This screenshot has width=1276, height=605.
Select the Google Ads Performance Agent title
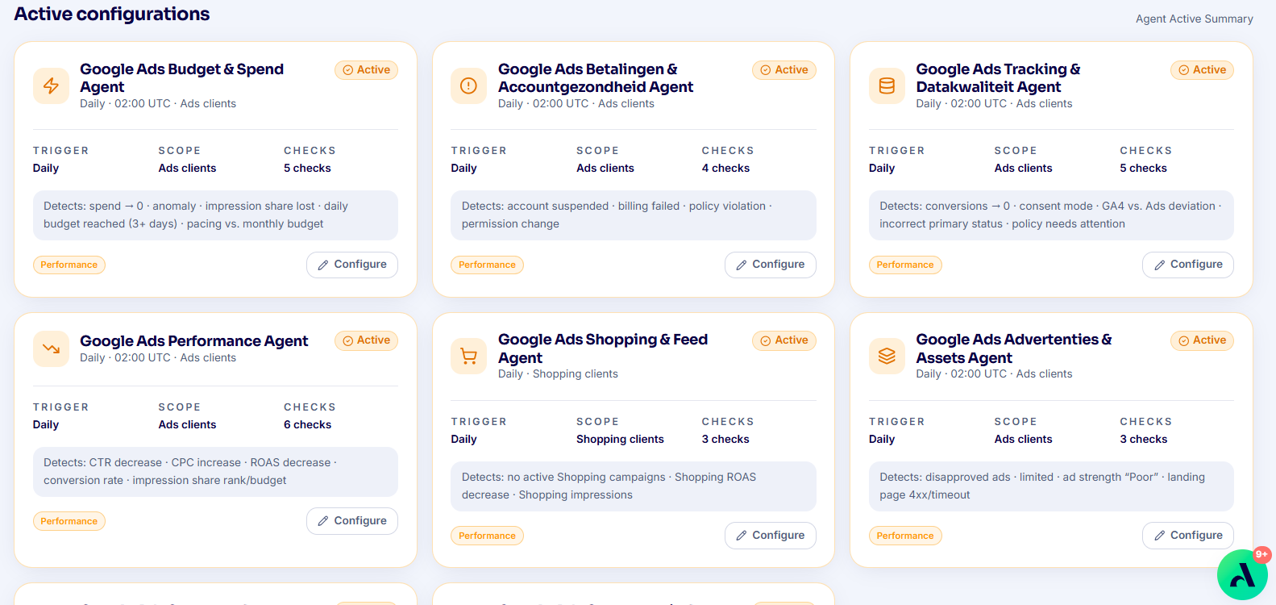193,341
